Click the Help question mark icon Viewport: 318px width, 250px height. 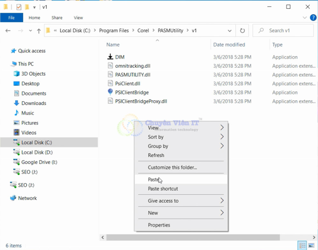[x=313, y=18]
